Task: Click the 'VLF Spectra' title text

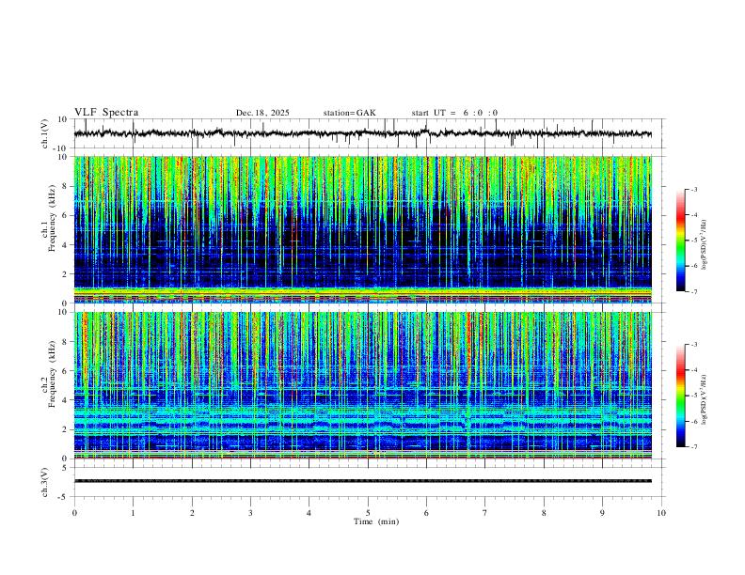Action: 106,113
